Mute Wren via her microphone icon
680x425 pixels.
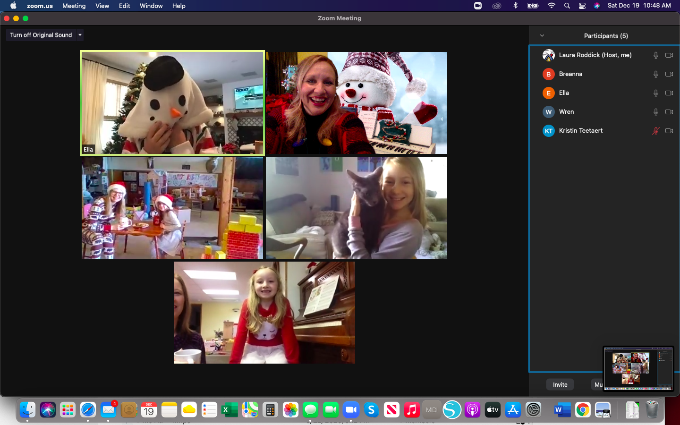pyautogui.click(x=655, y=112)
